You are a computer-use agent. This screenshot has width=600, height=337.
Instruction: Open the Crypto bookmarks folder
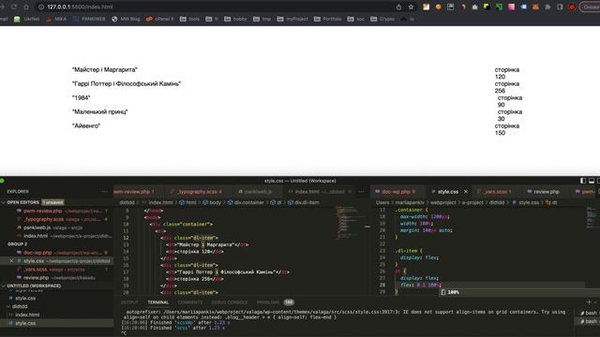(x=382, y=19)
